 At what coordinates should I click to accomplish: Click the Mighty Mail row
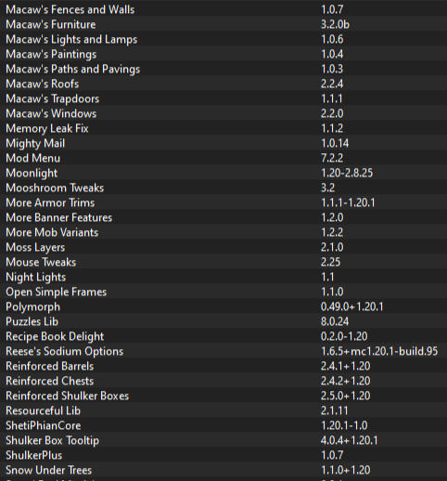(223, 143)
